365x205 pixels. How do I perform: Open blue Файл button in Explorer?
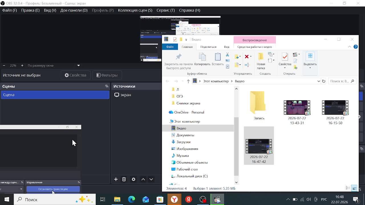click(x=170, y=47)
